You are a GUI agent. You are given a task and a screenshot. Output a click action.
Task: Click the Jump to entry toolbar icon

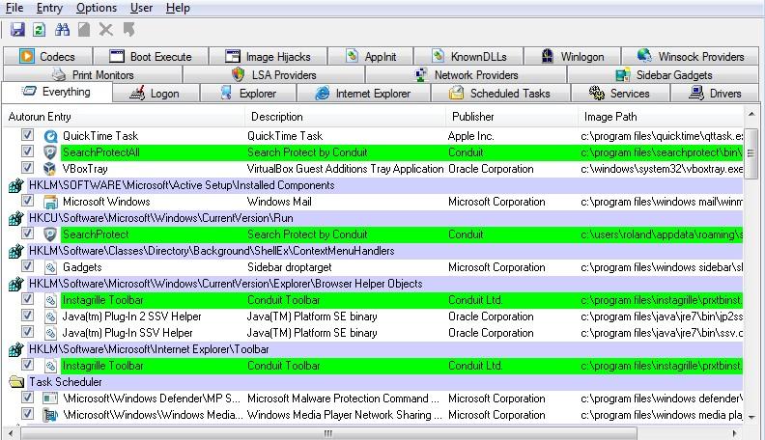[128, 30]
